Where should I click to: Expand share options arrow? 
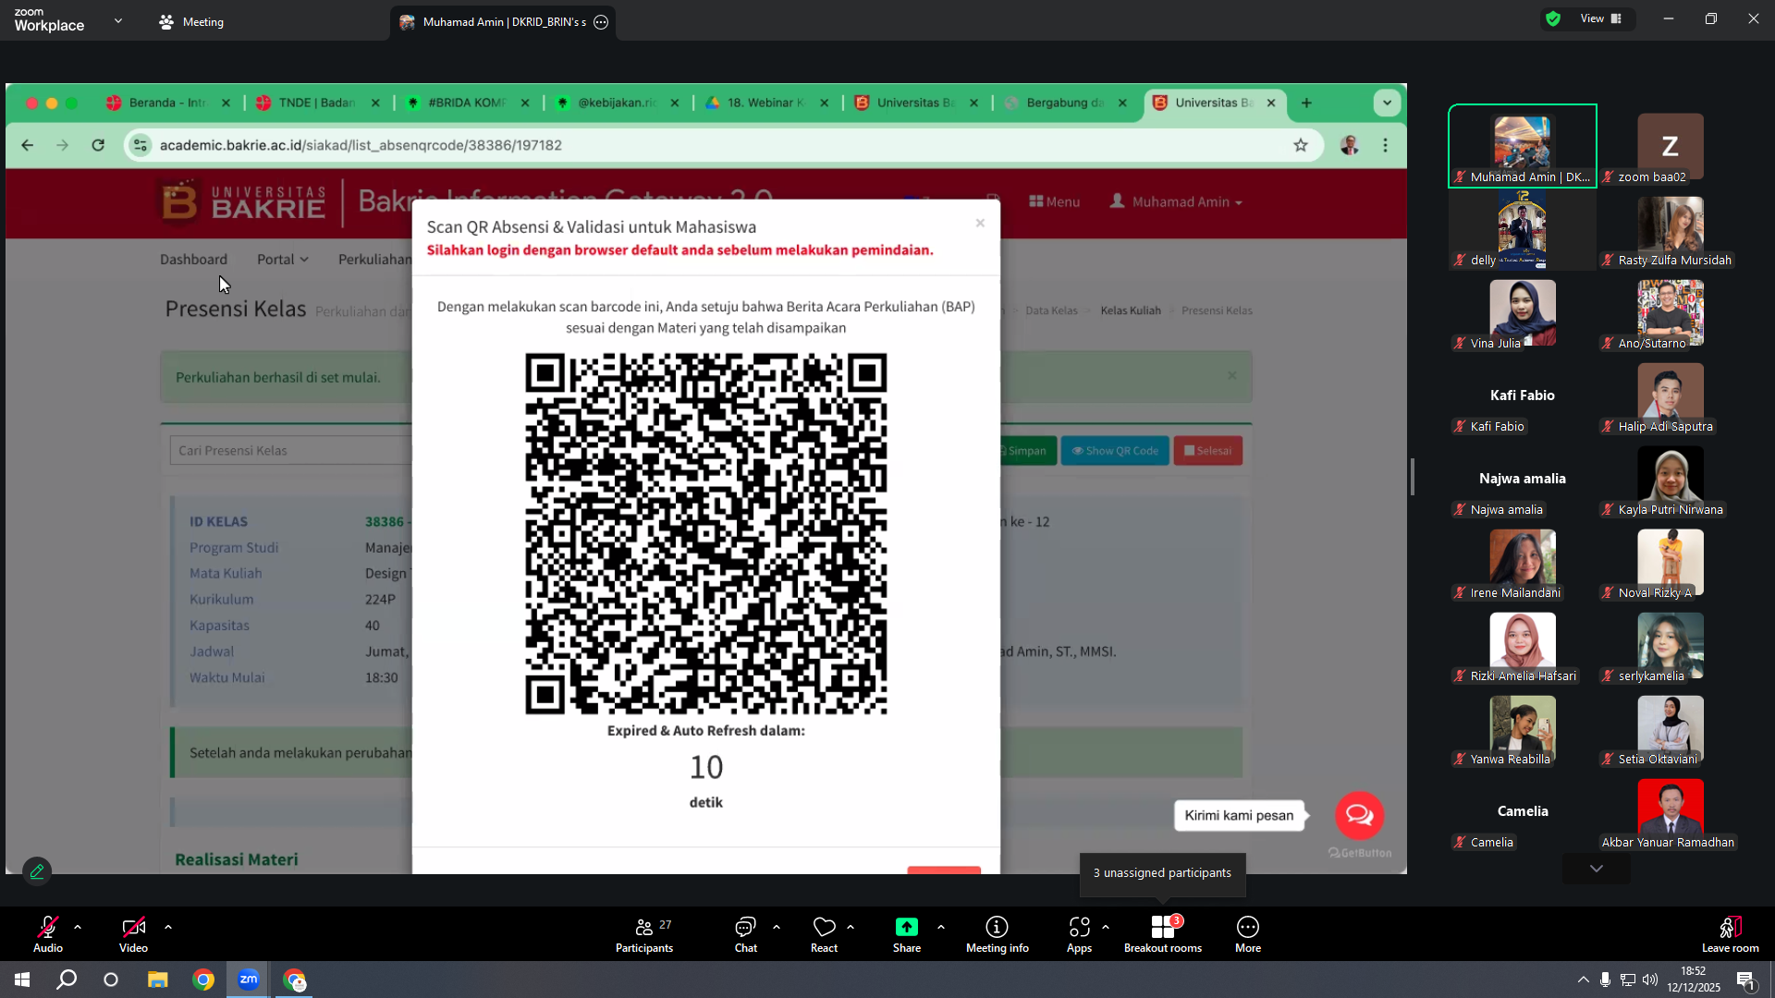pyautogui.click(x=941, y=927)
